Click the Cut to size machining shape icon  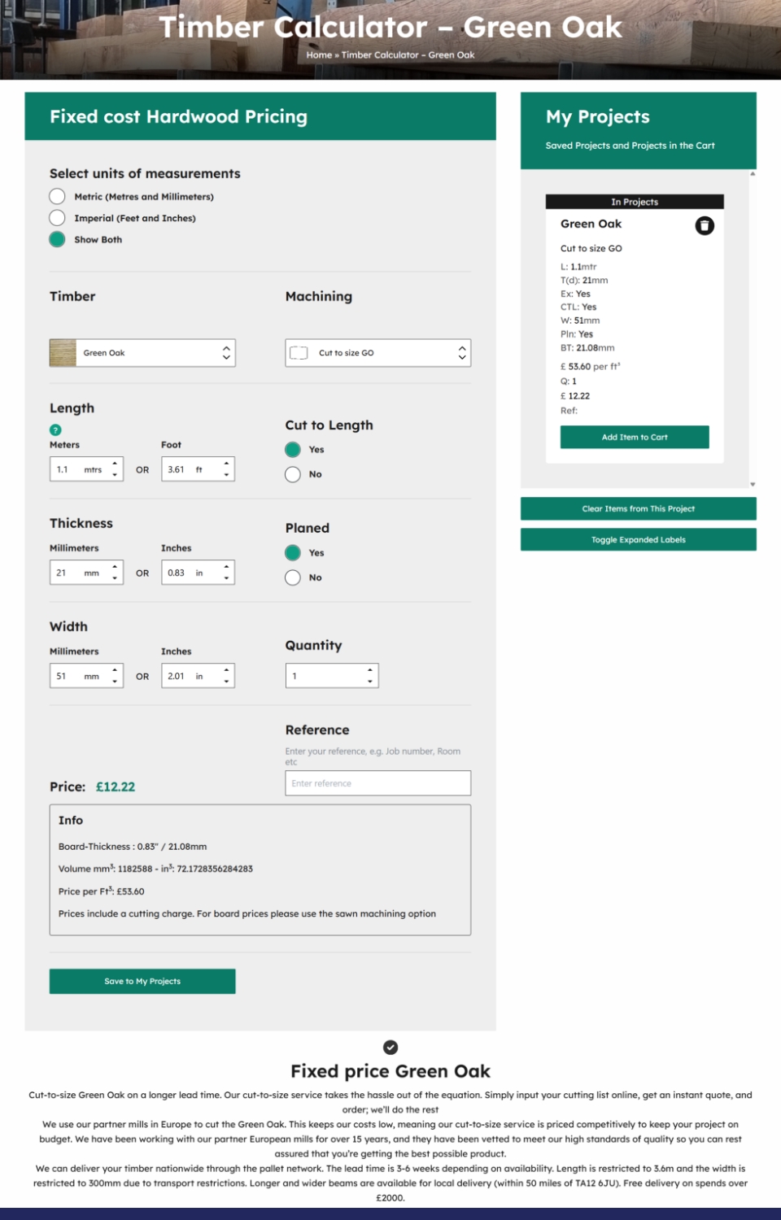[x=299, y=353]
